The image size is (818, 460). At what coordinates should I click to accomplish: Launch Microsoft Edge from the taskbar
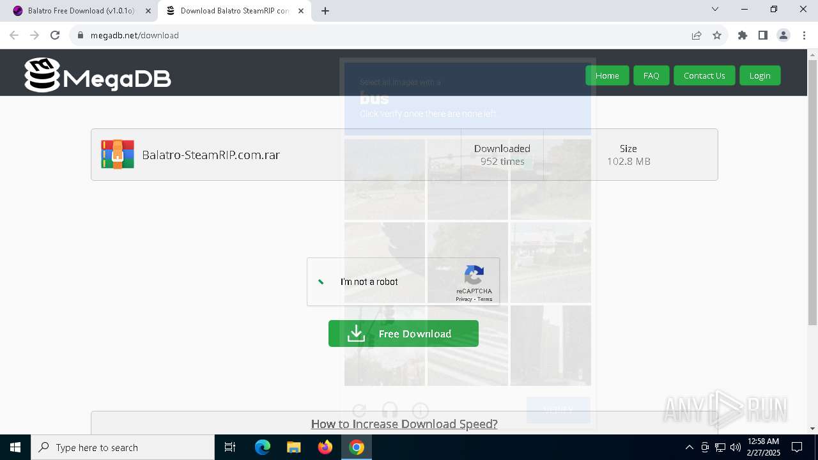coord(263,447)
